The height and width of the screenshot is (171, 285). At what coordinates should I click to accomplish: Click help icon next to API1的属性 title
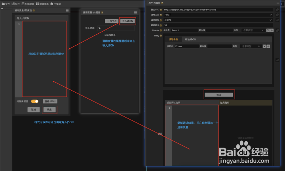(x=162, y=3)
